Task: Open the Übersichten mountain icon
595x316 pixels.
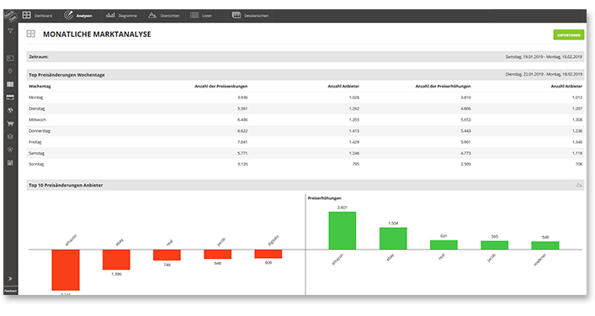Action: click(152, 15)
